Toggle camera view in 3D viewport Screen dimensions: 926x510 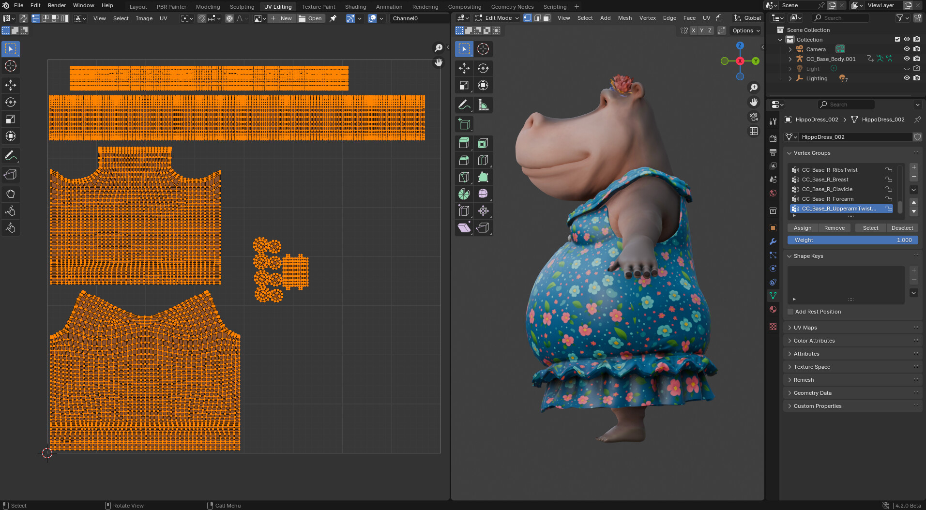[x=754, y=117]
